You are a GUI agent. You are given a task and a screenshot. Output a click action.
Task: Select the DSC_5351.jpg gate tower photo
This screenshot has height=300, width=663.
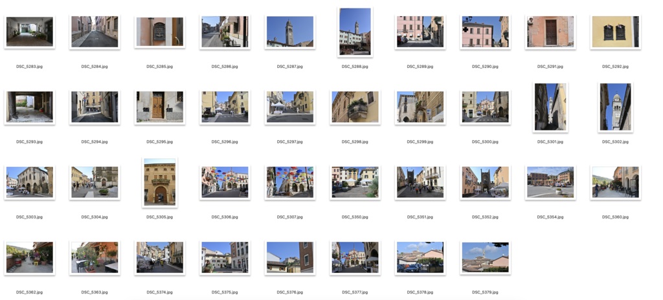pyautogui.click(x=420, y=182)
